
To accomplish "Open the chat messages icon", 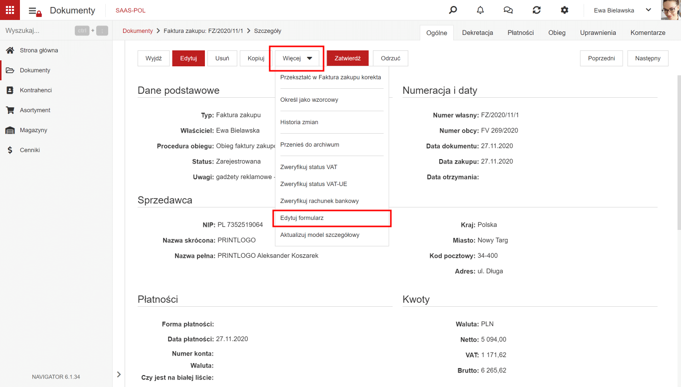I will point(509,10).
